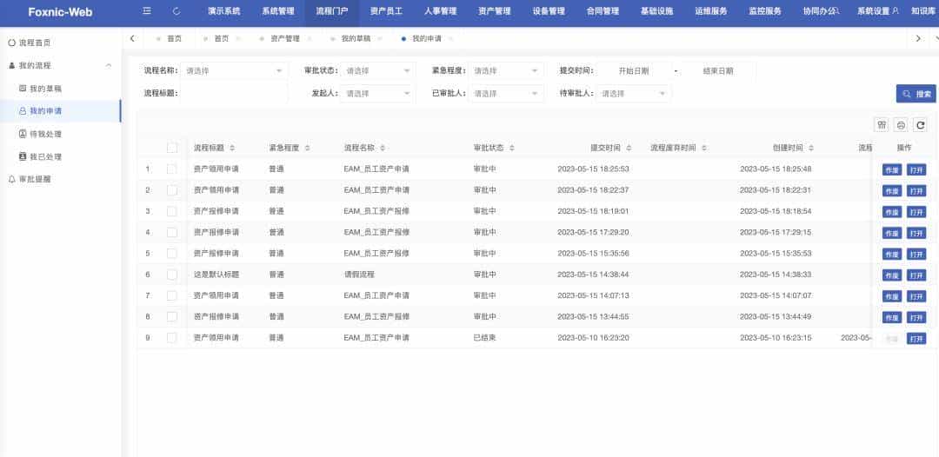Tick the checkbox for row 3

pyautogui.click(x=172, y=211)
